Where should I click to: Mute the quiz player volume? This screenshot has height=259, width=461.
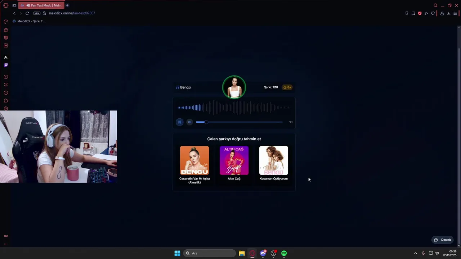(189, 122)
